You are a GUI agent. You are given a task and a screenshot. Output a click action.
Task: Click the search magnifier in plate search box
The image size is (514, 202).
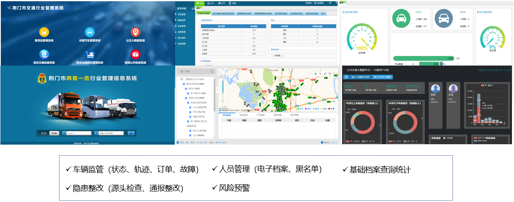(x=212, y=71)
